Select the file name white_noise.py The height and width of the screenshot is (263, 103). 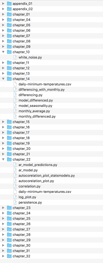(30, 57)
